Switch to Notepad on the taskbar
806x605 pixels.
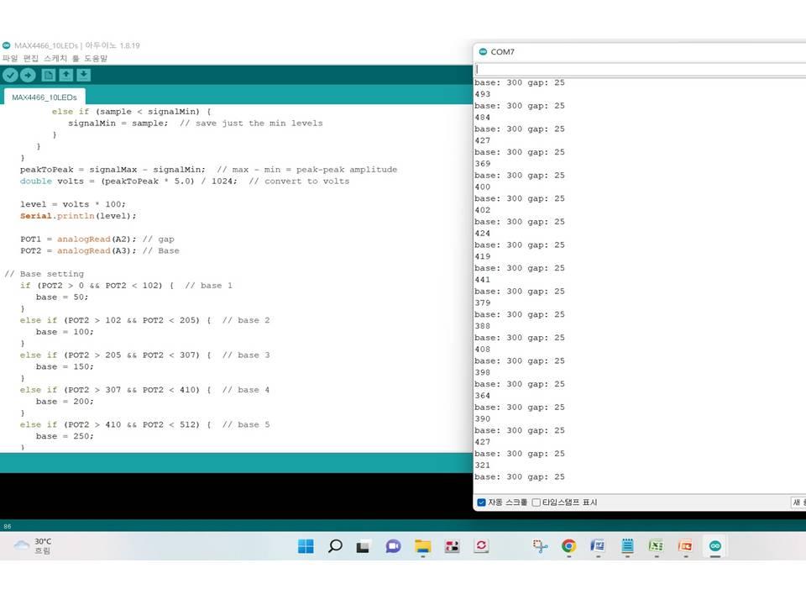pyautogui.click(x=627, y=546)
